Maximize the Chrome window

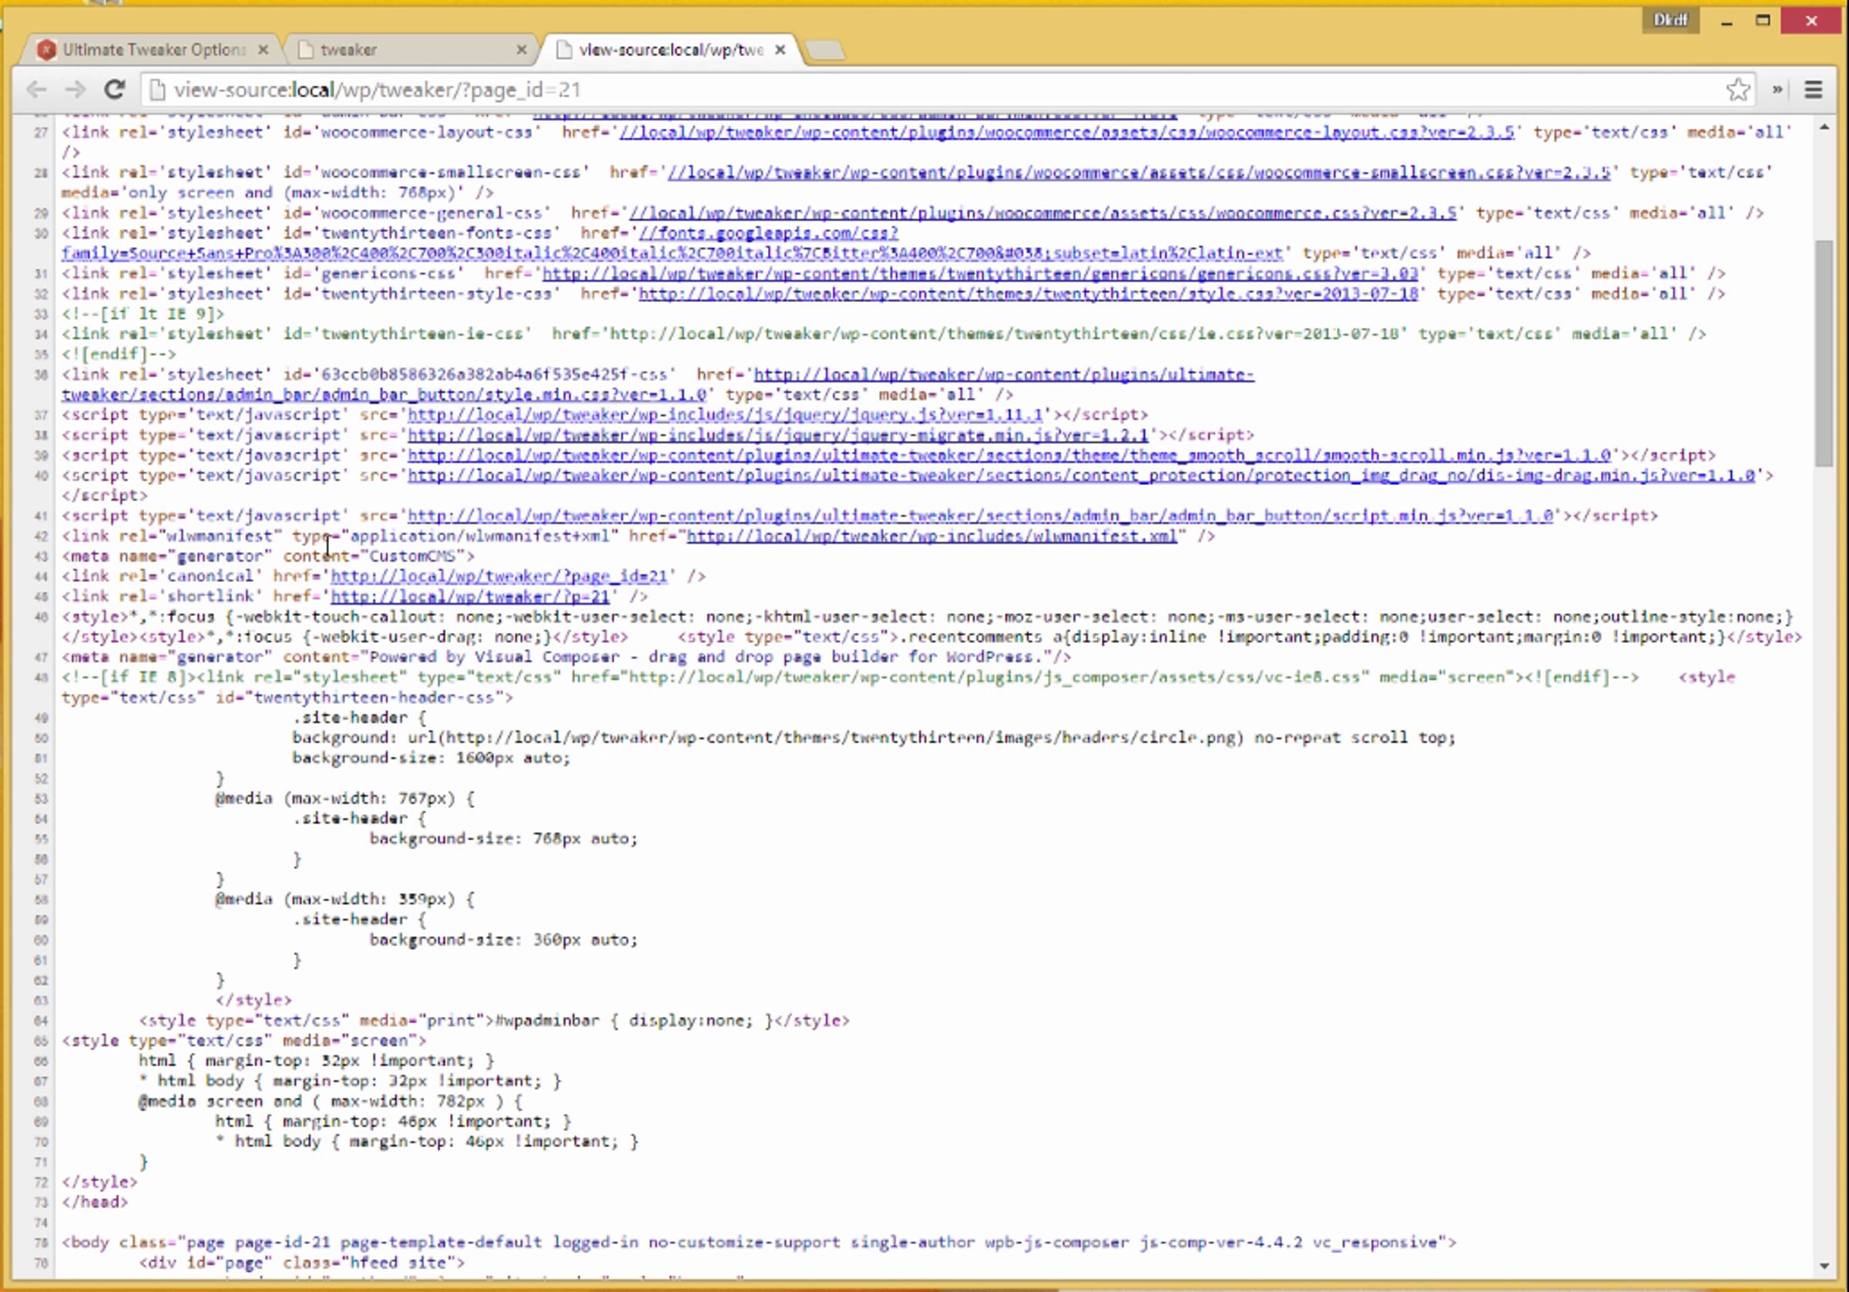(1763, 20)
